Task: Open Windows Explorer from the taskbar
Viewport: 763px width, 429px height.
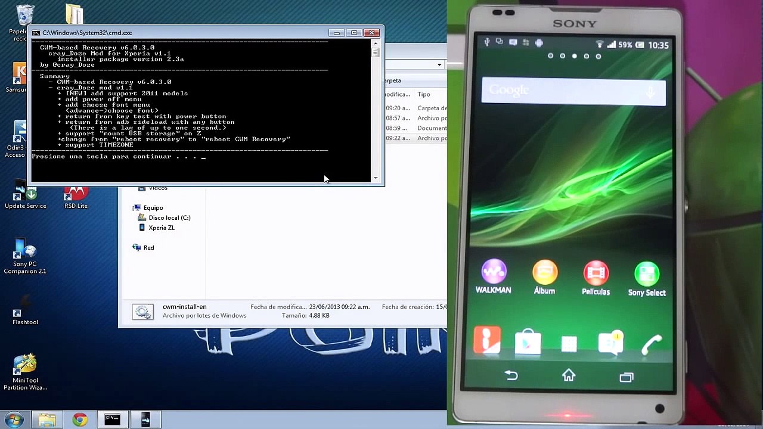Action: point(47,419)
